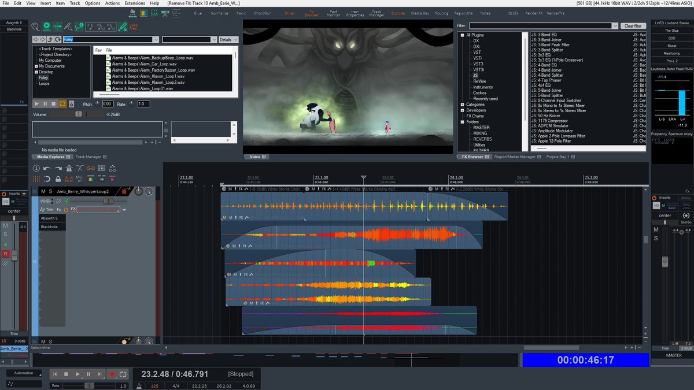
Task: Click Media Explorer preview play button
Action: 36,104
